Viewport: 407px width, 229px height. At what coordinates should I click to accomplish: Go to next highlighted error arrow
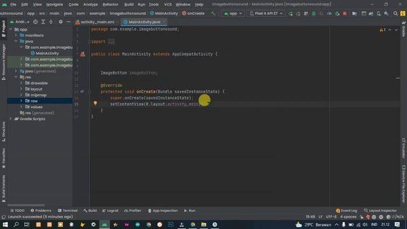click(x=396, y=30)
